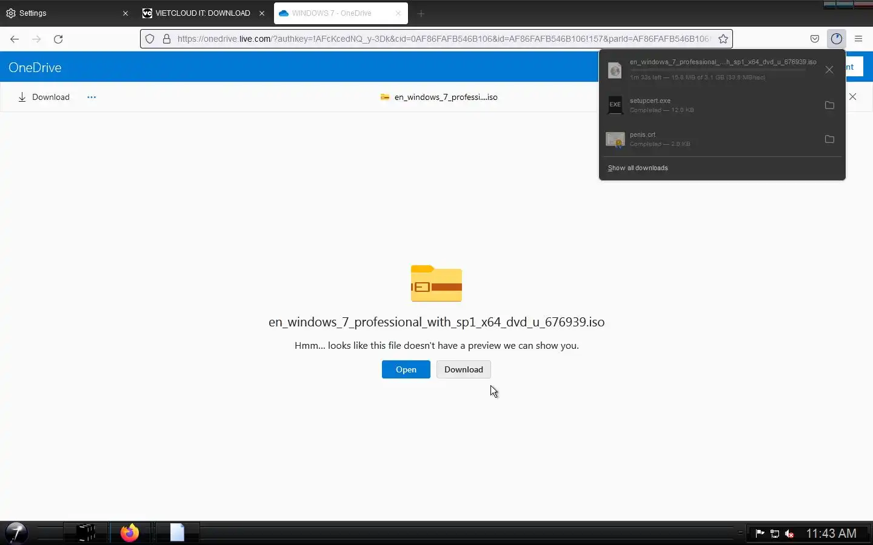Open the more options ellipsis menu
The height and width of the screenshot is (545, 873).
click(92, 97)
